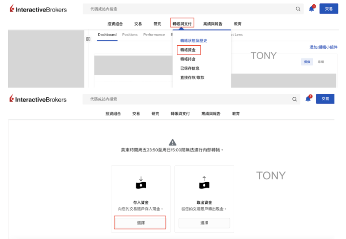Open 交易 menu in top nav bar
The image size is (346, 239).
138,24
